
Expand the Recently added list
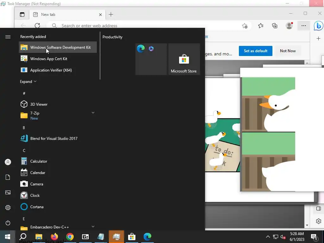point(28,81)
